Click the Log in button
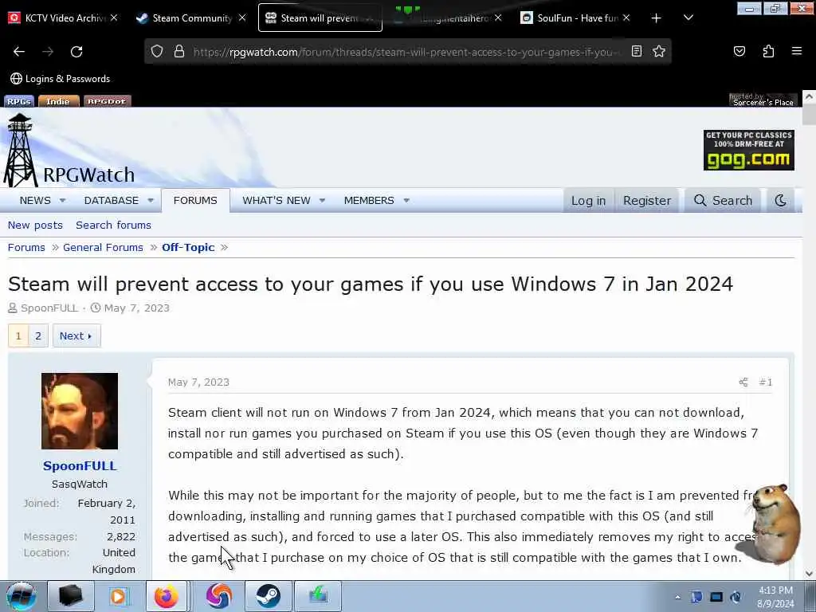 (588, 200)
